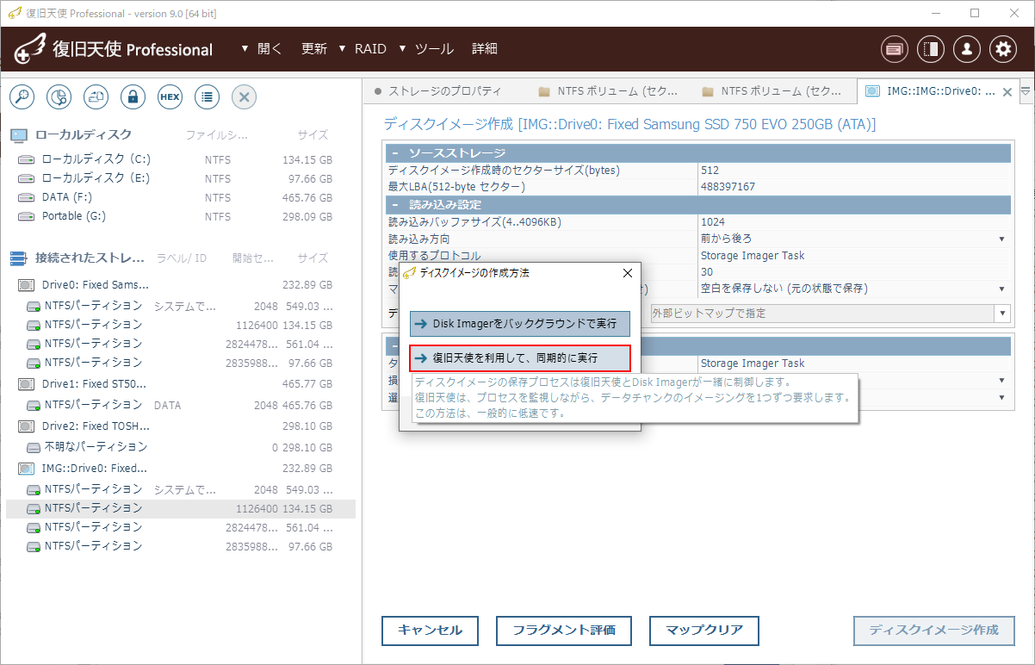Click the セクターサイズ value 512

coord(854,171)
